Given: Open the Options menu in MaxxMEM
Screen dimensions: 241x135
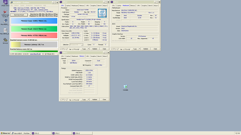Looking at the screenshot, I should (x=16, y=5).
